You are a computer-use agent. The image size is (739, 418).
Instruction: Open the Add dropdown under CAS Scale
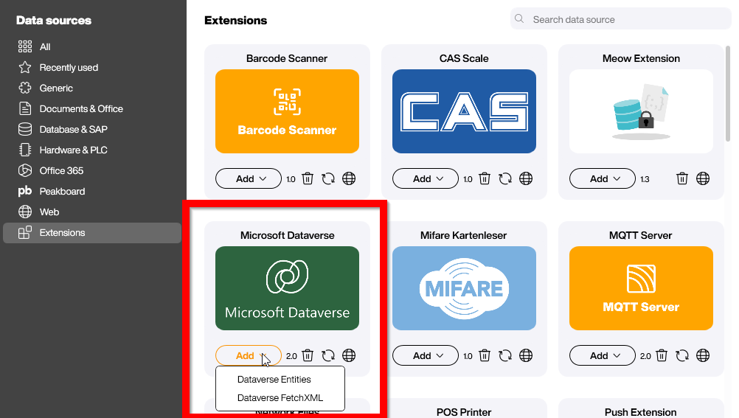(425, 178)
